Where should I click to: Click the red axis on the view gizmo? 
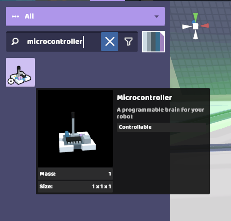pyautogui.click(x=204, y=26)
